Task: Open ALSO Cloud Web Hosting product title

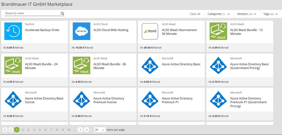Action: tap(111, 30)
